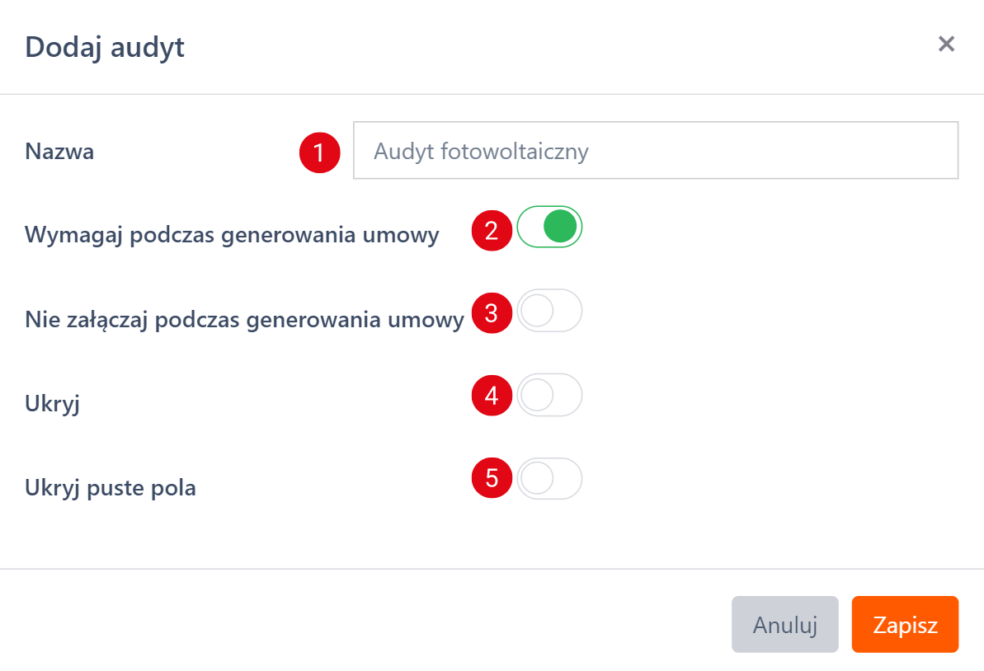Click the Dodaj audyt dialog title
The width and height of the screenshot is (984, 671).
pyautogui.click(x=105, y=47)
